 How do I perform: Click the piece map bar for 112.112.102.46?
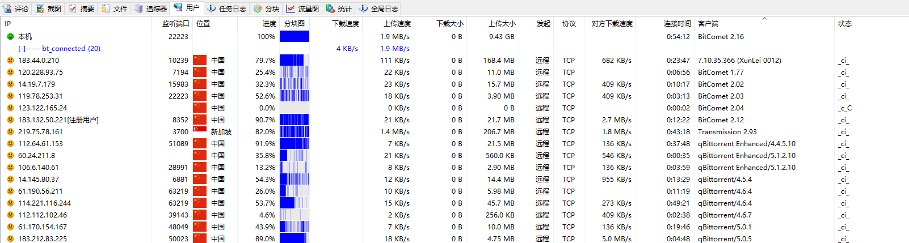[294, 215]
